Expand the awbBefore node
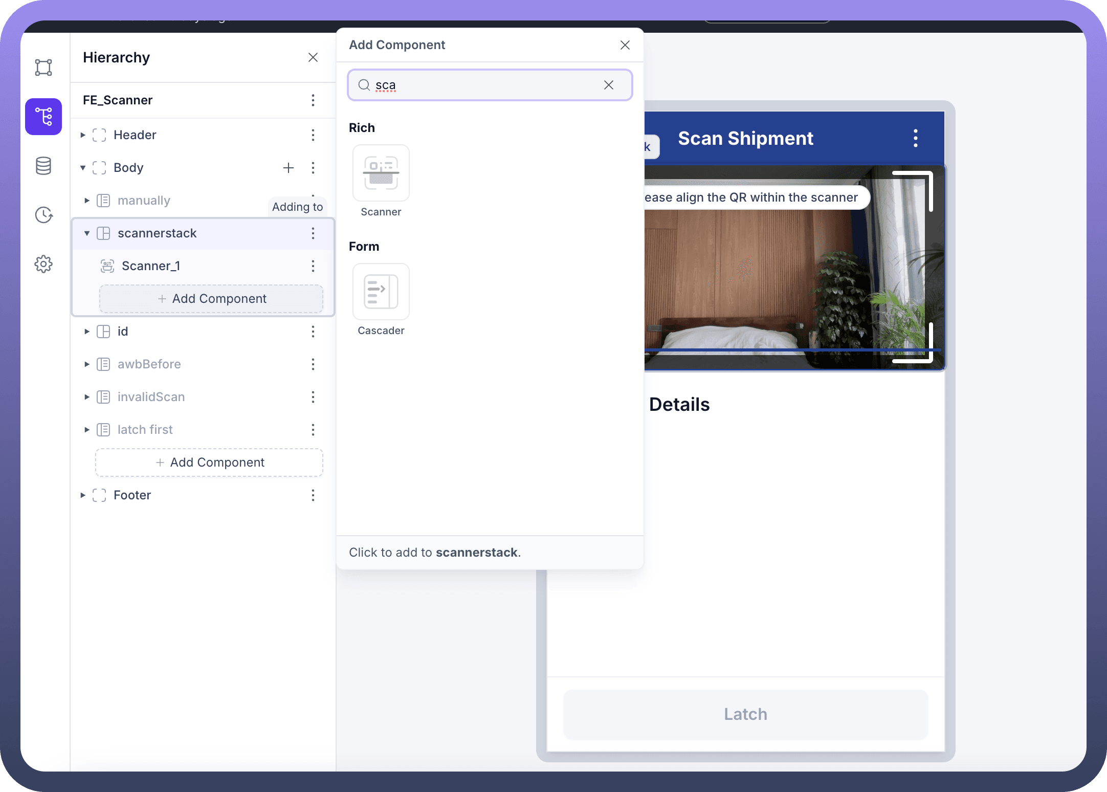The height and width of the screenshot is (792, 1107). (x=87, y=364)
